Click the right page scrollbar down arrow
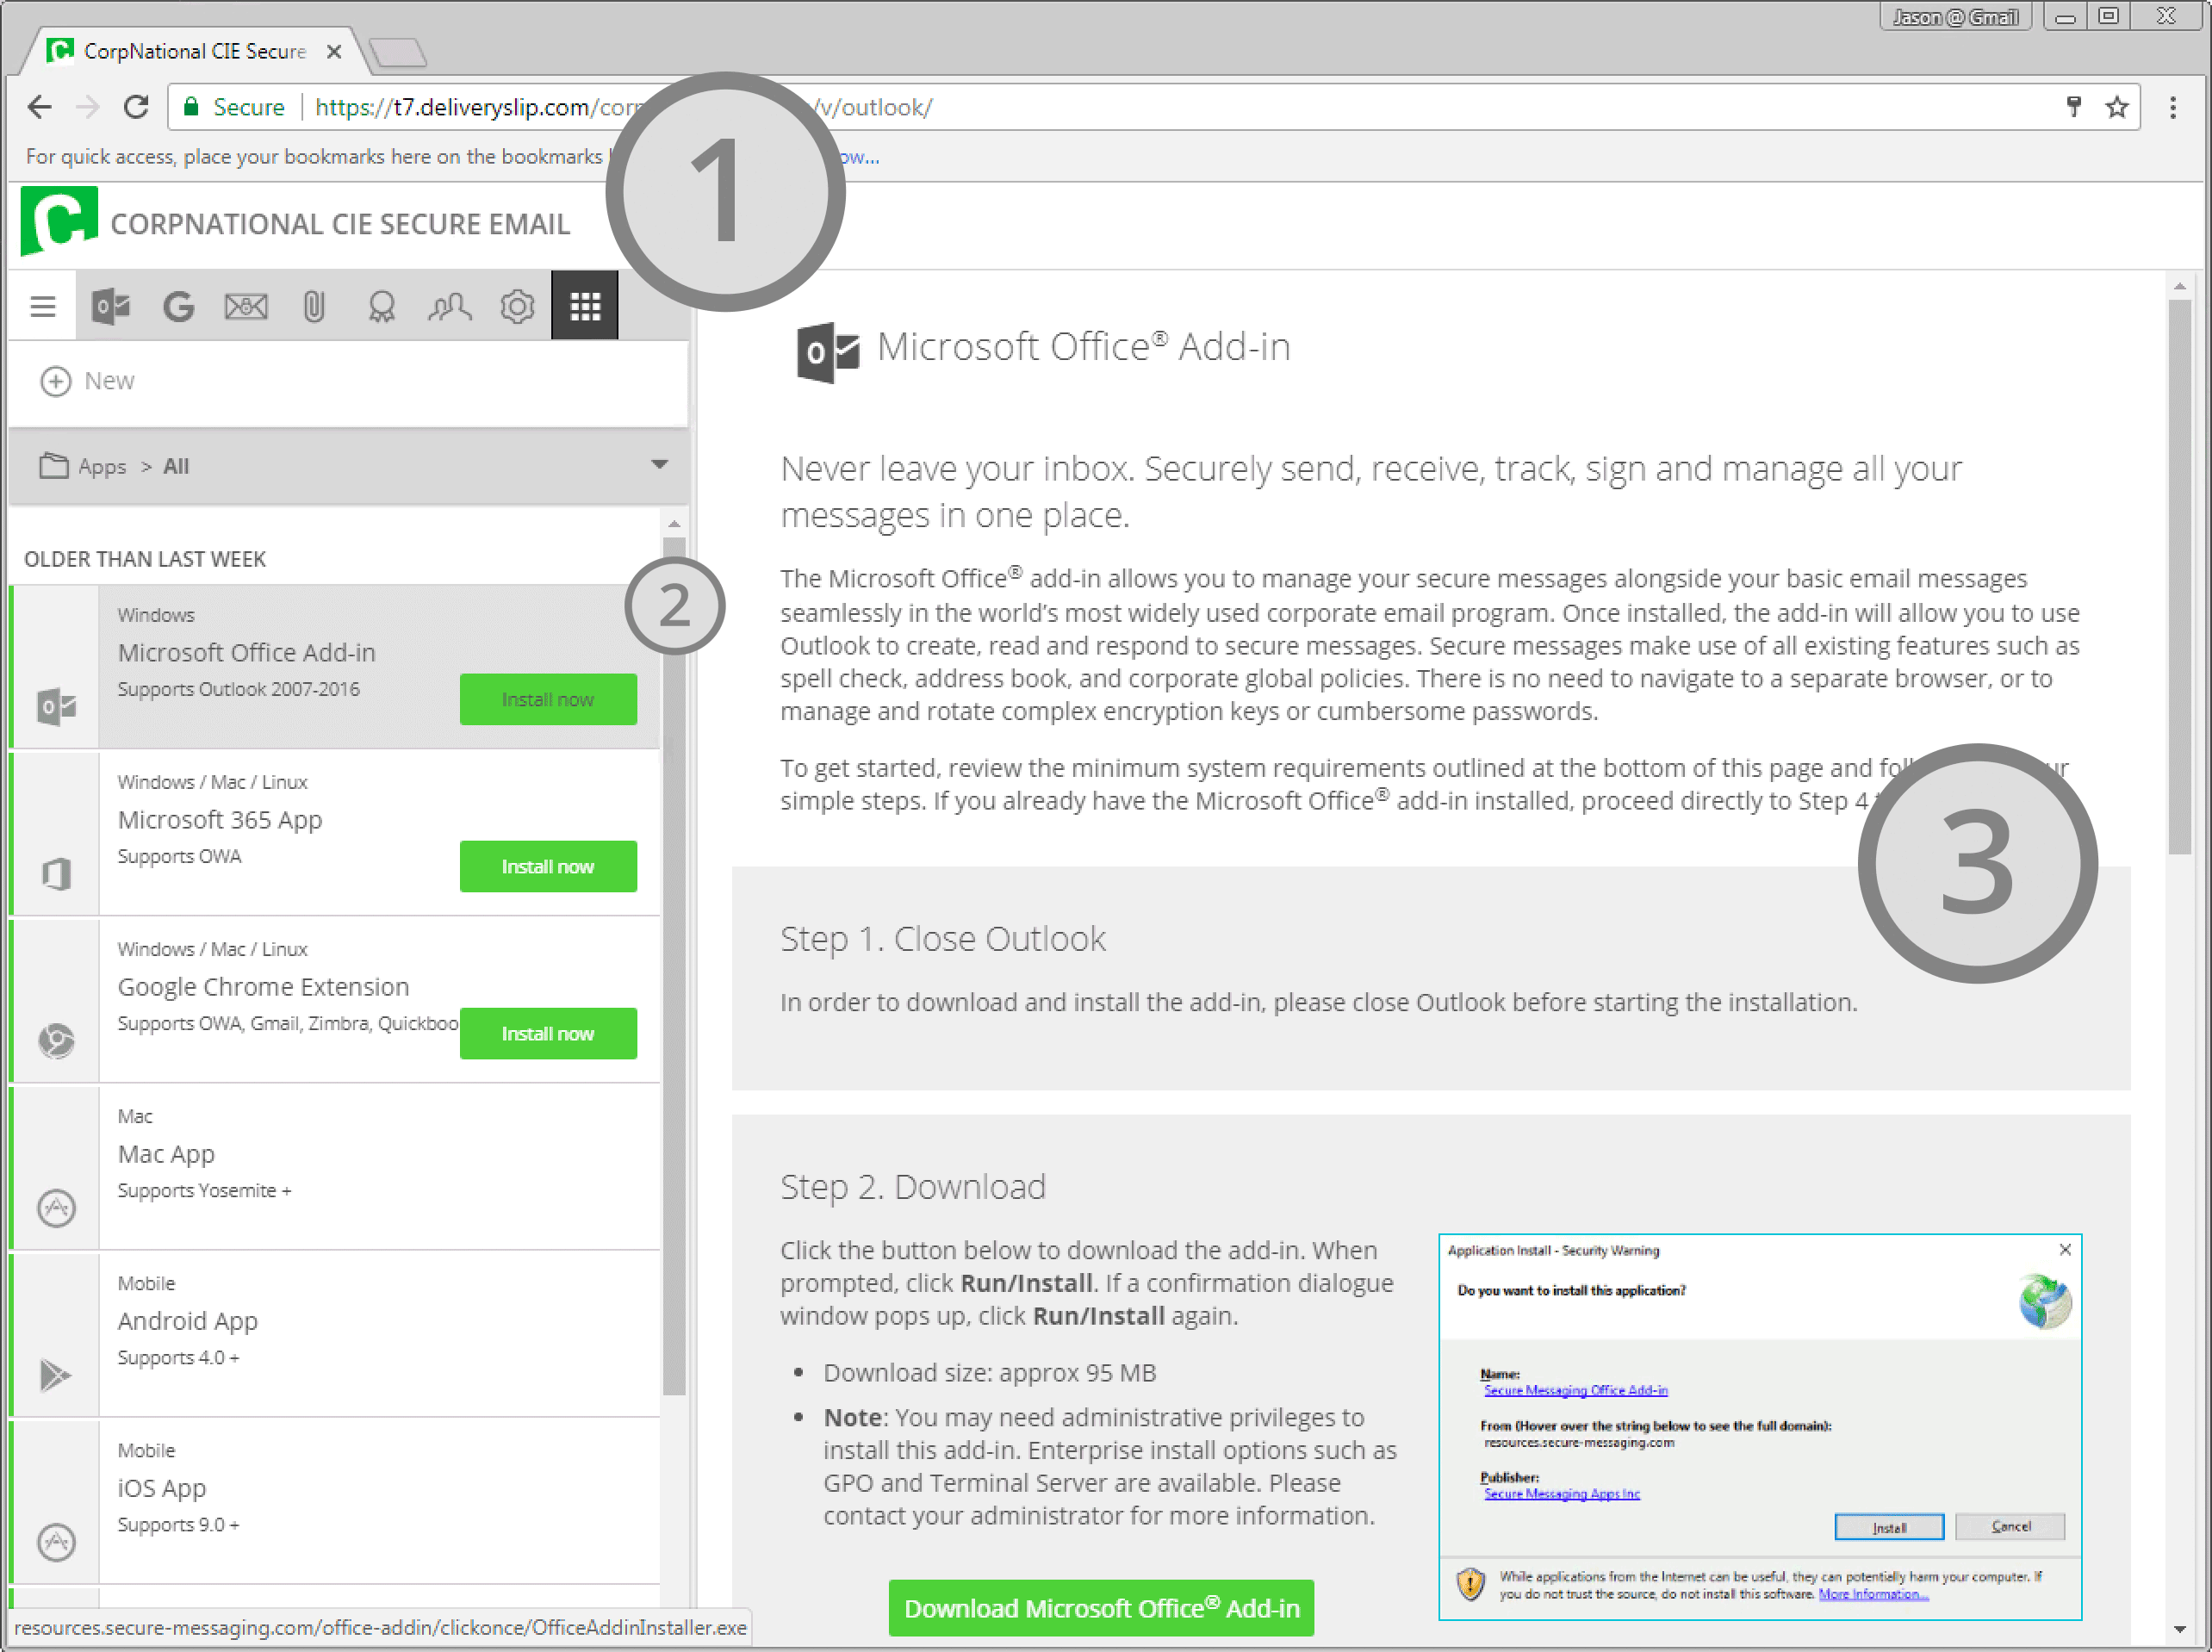 pos(2179,1629)
